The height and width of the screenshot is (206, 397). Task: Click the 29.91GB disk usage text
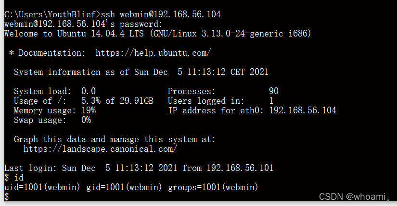pos(137,101)
